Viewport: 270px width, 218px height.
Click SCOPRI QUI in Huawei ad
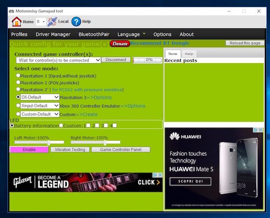190,181
